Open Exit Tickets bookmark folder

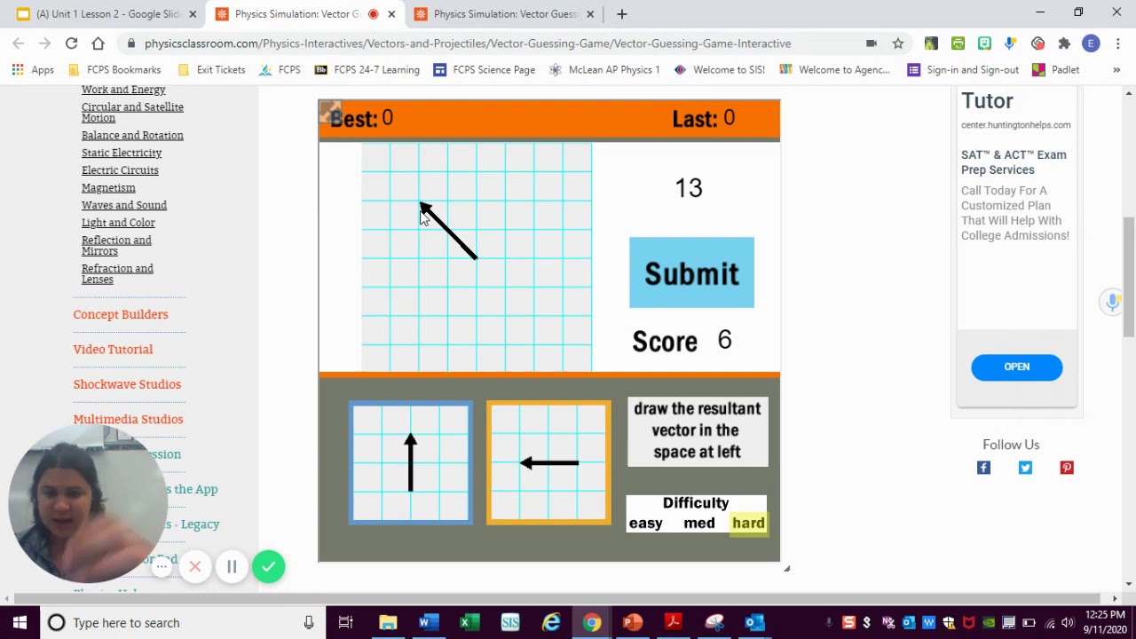tap(211, 69)
